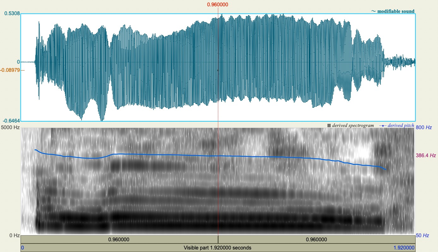Click the tilde sound icon near 'modifiable sound'
The height and width of the screenshot is (252, 438).
point(374,11)
